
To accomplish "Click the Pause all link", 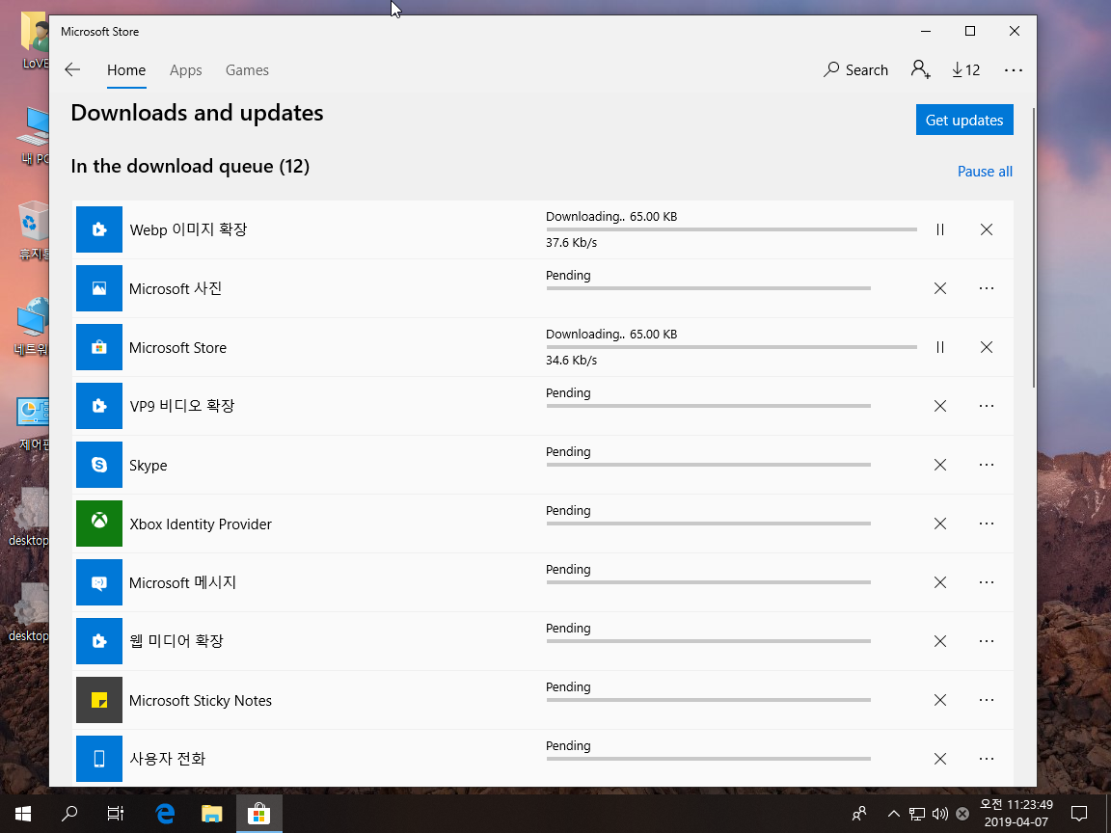I will click(x=985, y=172).
